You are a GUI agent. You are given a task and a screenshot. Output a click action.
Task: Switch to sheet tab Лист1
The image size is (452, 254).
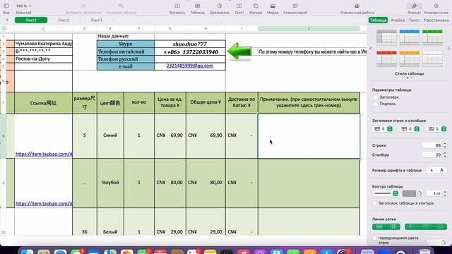31,20
